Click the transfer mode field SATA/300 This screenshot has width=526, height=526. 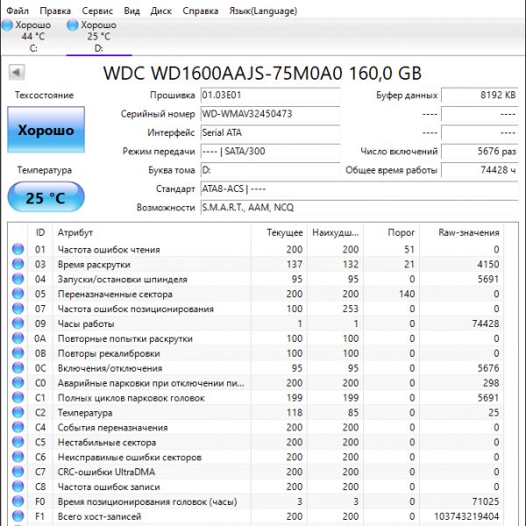click(x=270, y=152)
